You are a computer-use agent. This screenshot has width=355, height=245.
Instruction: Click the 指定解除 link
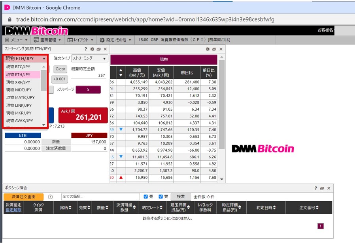pyautogui.click(x=13, y=210)
